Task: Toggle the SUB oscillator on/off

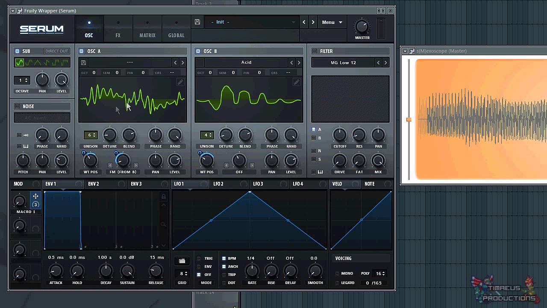Action: (x=18, y=51)
